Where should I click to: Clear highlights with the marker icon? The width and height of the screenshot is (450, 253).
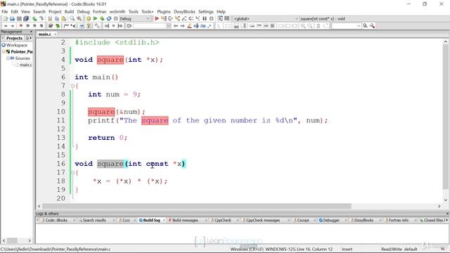tap(189, 26)
